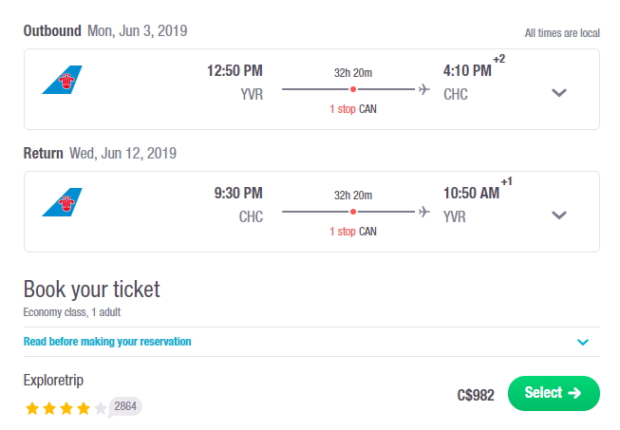Open the 2864 reviews count bubble
This screenshot has height=430, width=620.
(125, 406)
